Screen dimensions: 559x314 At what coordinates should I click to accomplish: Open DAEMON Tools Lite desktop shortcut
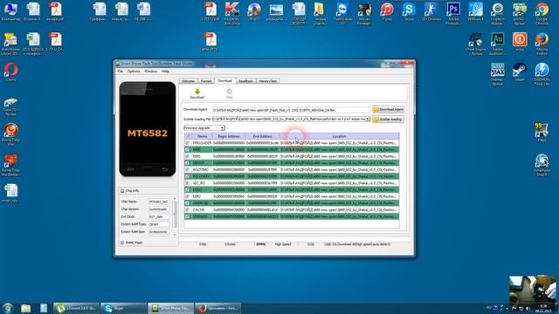coord(542,74)
